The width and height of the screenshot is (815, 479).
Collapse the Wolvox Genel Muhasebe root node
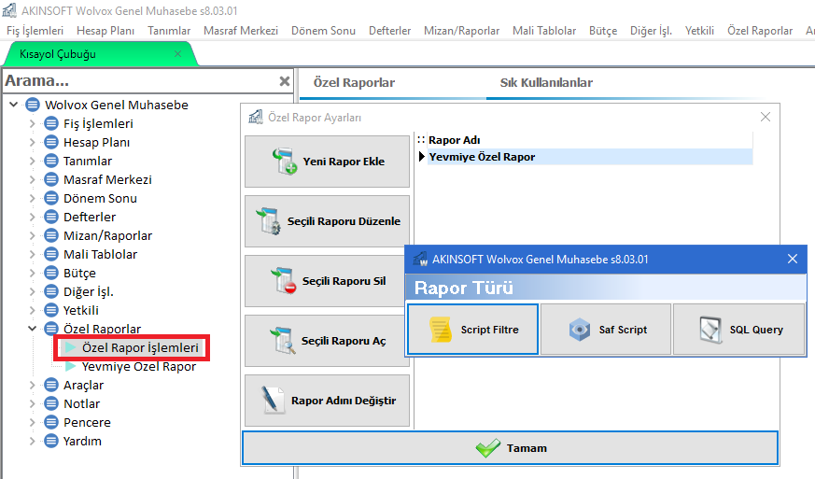(x=14, y=105)
